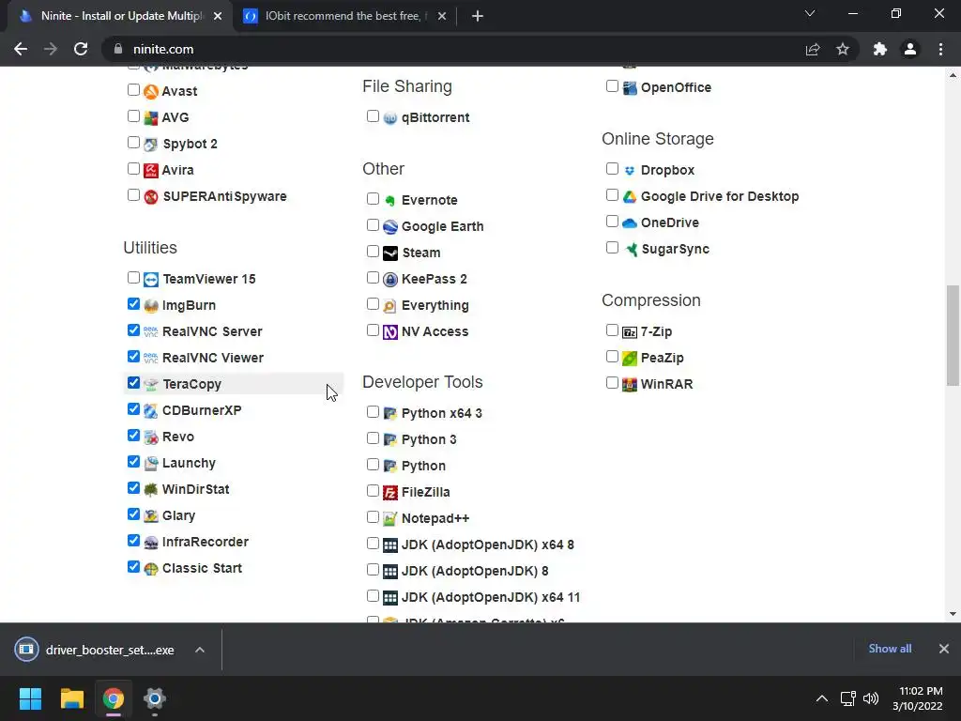Click the TeamViewer 15 icon

[151, 280]
